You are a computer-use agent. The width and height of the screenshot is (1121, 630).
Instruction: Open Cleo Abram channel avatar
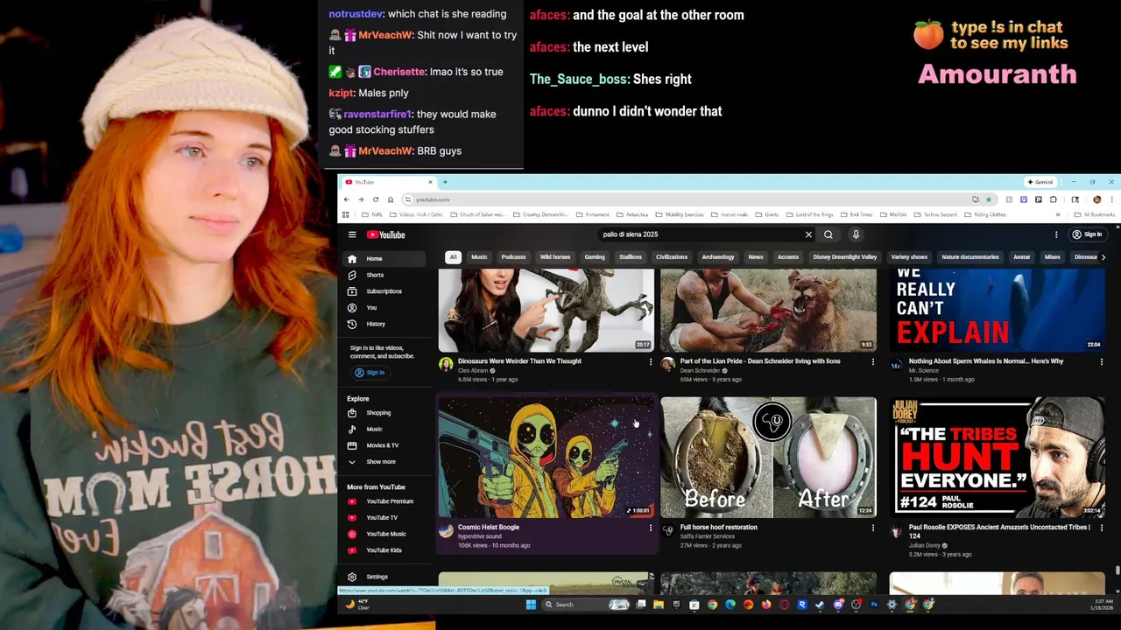[x=446, y=364]
